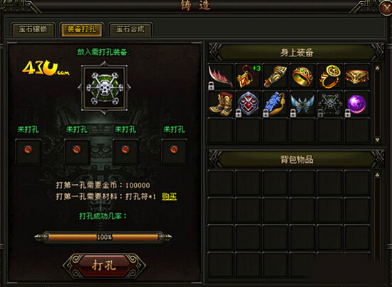Click the 100% success rate bar
Viewport: 392px width, 287px height.
click(x=103, y=237)
